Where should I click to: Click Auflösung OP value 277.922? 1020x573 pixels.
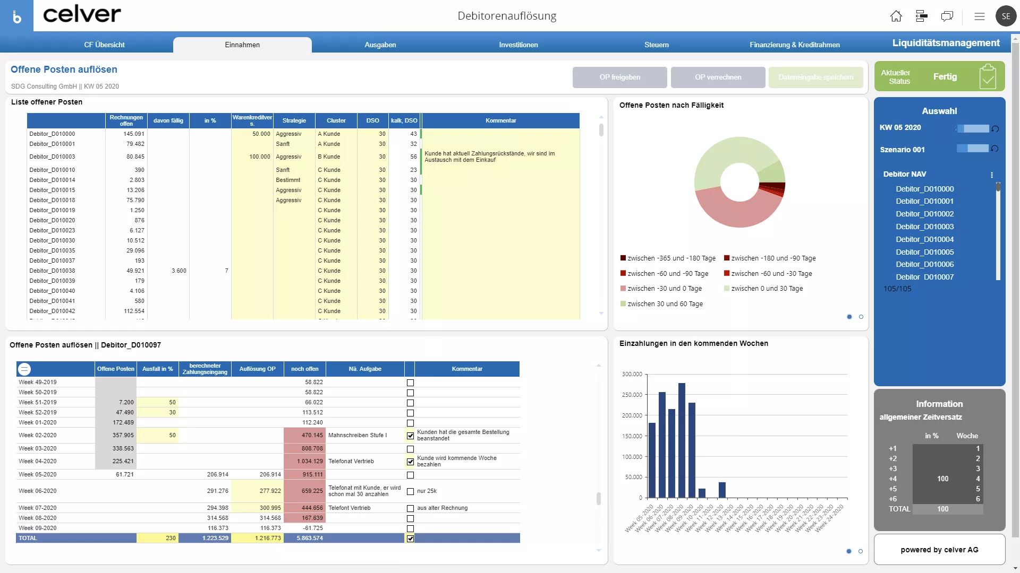[257, 491]
